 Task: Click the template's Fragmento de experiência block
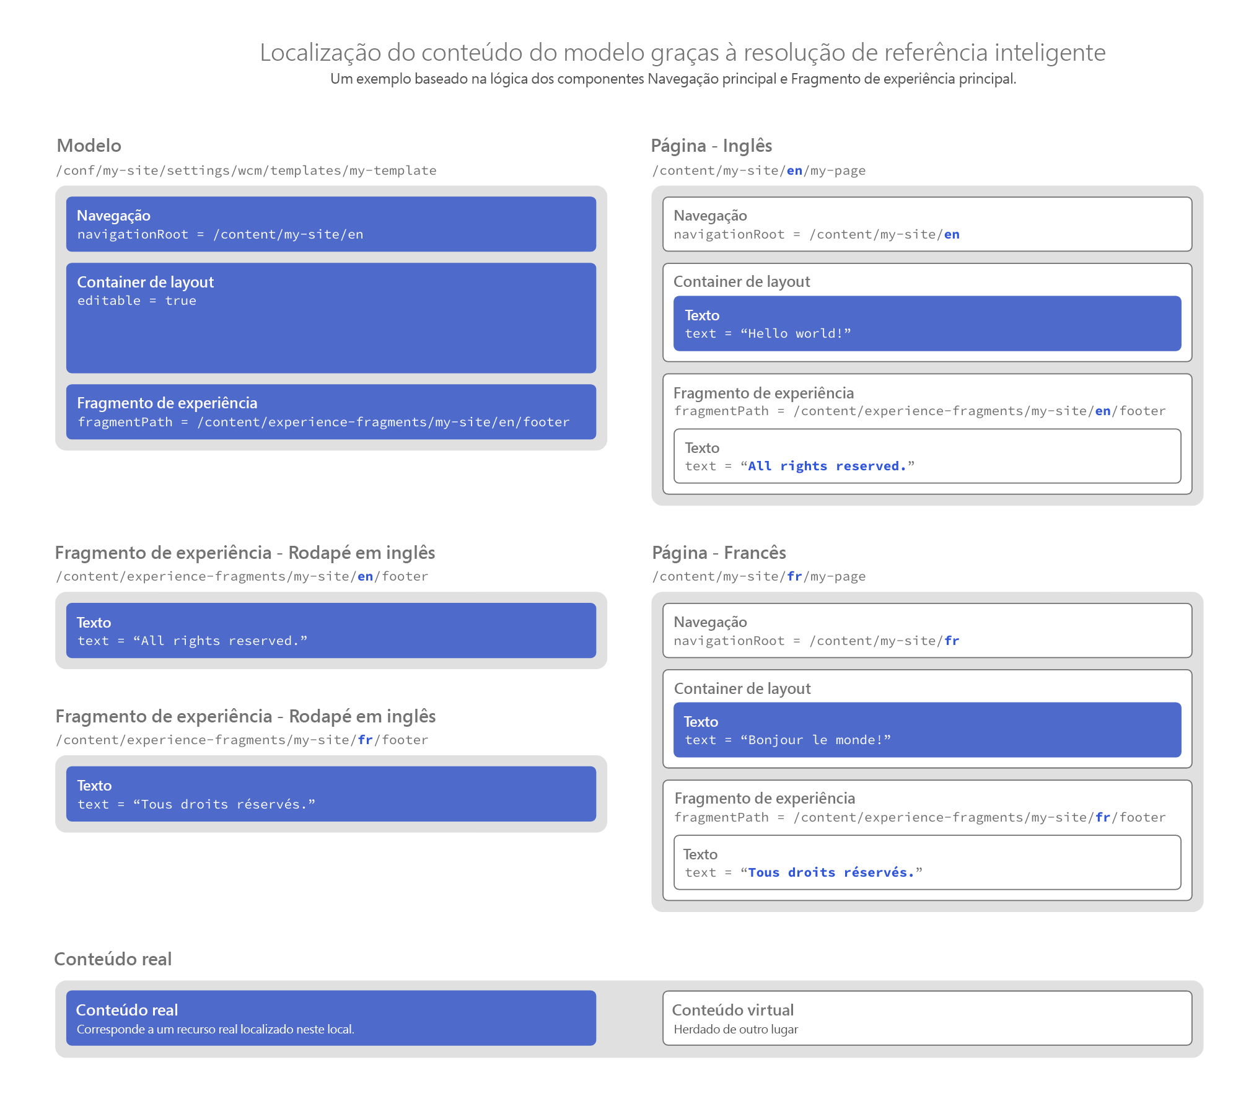coord(331,412)
